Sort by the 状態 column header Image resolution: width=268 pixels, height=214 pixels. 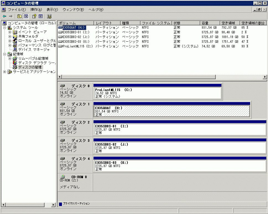pyautogui.click(x=186, y=23)
